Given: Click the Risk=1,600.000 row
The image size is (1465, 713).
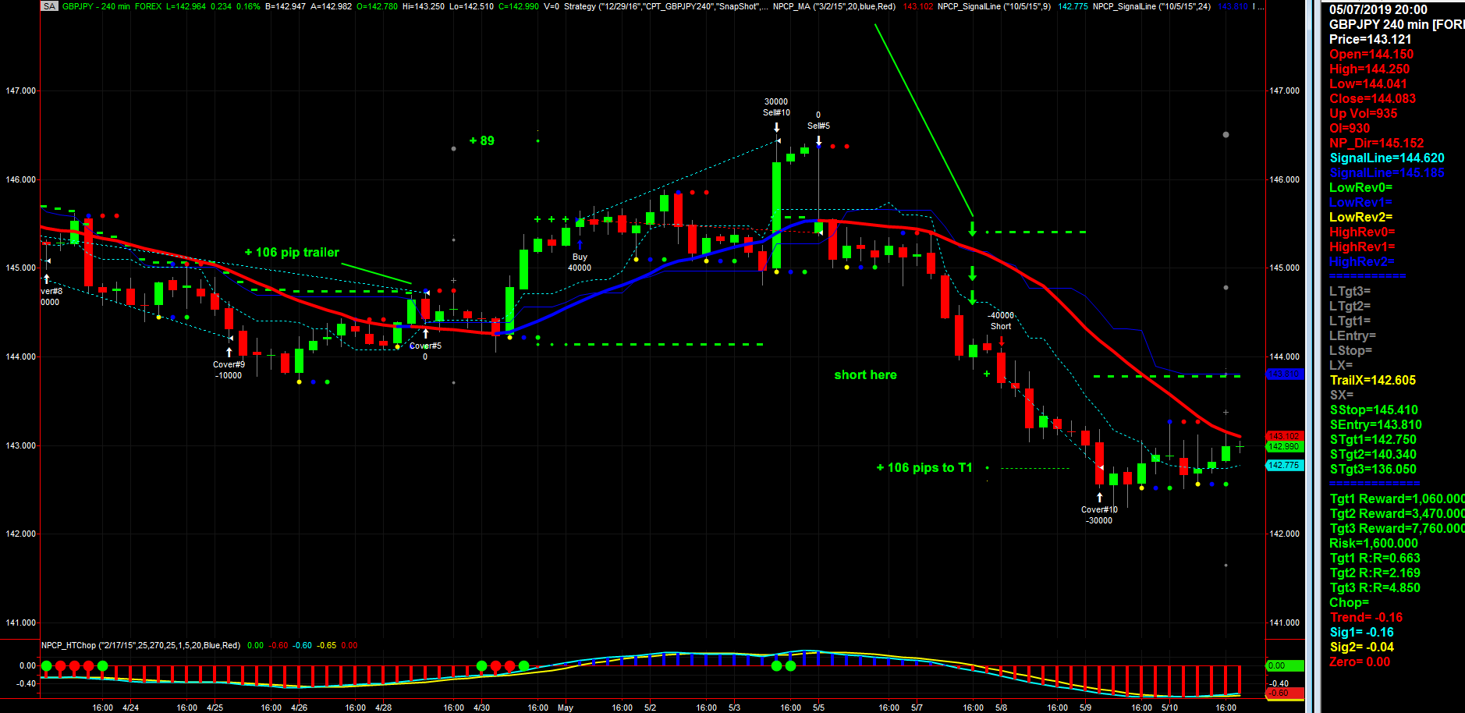Looking at the screenshot, I should tap(1374, 543).
